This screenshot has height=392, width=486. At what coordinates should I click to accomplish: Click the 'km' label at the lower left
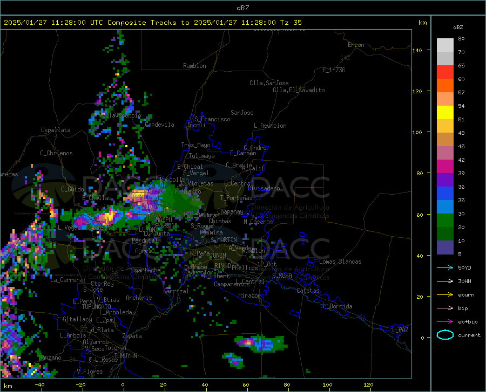(8, 386)
